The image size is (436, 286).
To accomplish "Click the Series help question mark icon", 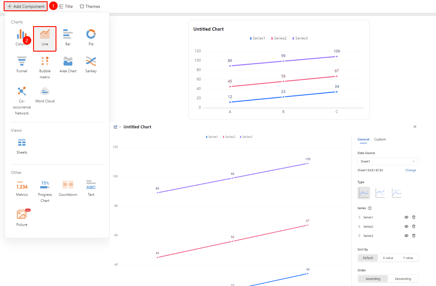I will click(x=370, y=208).
